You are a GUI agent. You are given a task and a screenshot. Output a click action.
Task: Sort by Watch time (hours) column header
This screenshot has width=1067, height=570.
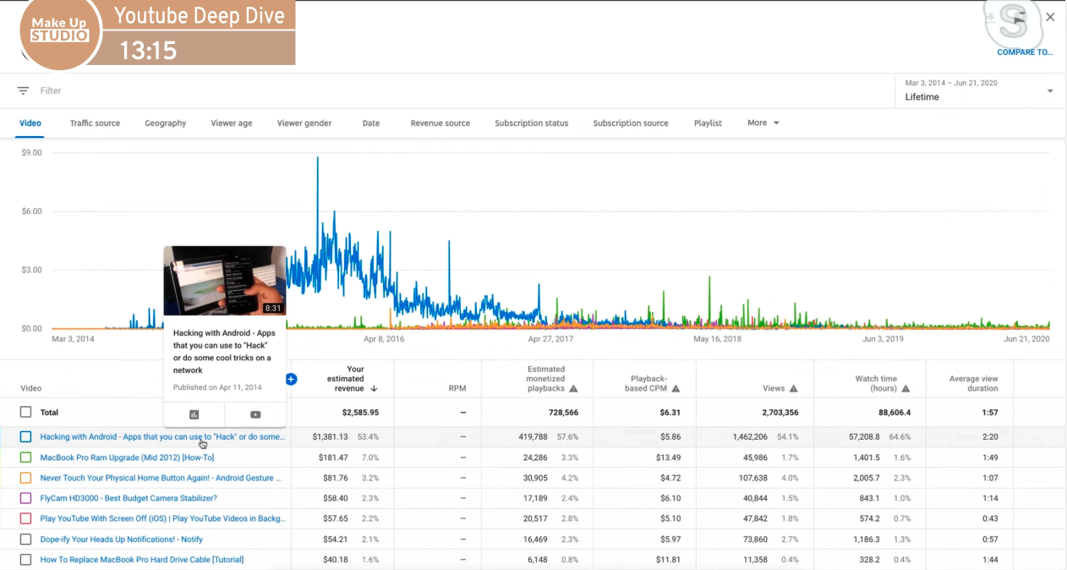click(x=875, y=384)
